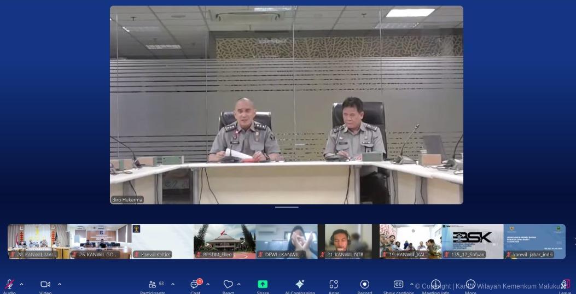This screenshot has width=576, height=294.
Task: Expand audio options arrow next to microphone
Action: (22, 284)
